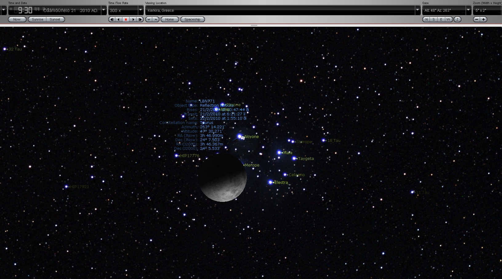Expand the Time Flow Rate dropdown
Image resolution: width=502 pixels, height=279 pixels.
click(x=141, y=10)
